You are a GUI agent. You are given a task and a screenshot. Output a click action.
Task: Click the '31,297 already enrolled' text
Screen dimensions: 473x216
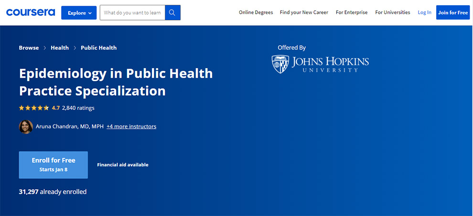click(53, 192)
